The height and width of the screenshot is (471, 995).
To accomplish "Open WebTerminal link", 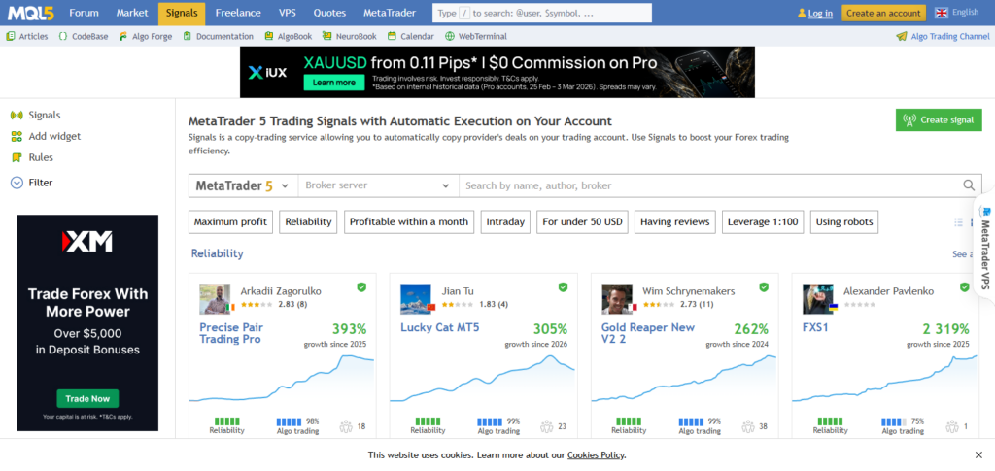I will point(476,36).
